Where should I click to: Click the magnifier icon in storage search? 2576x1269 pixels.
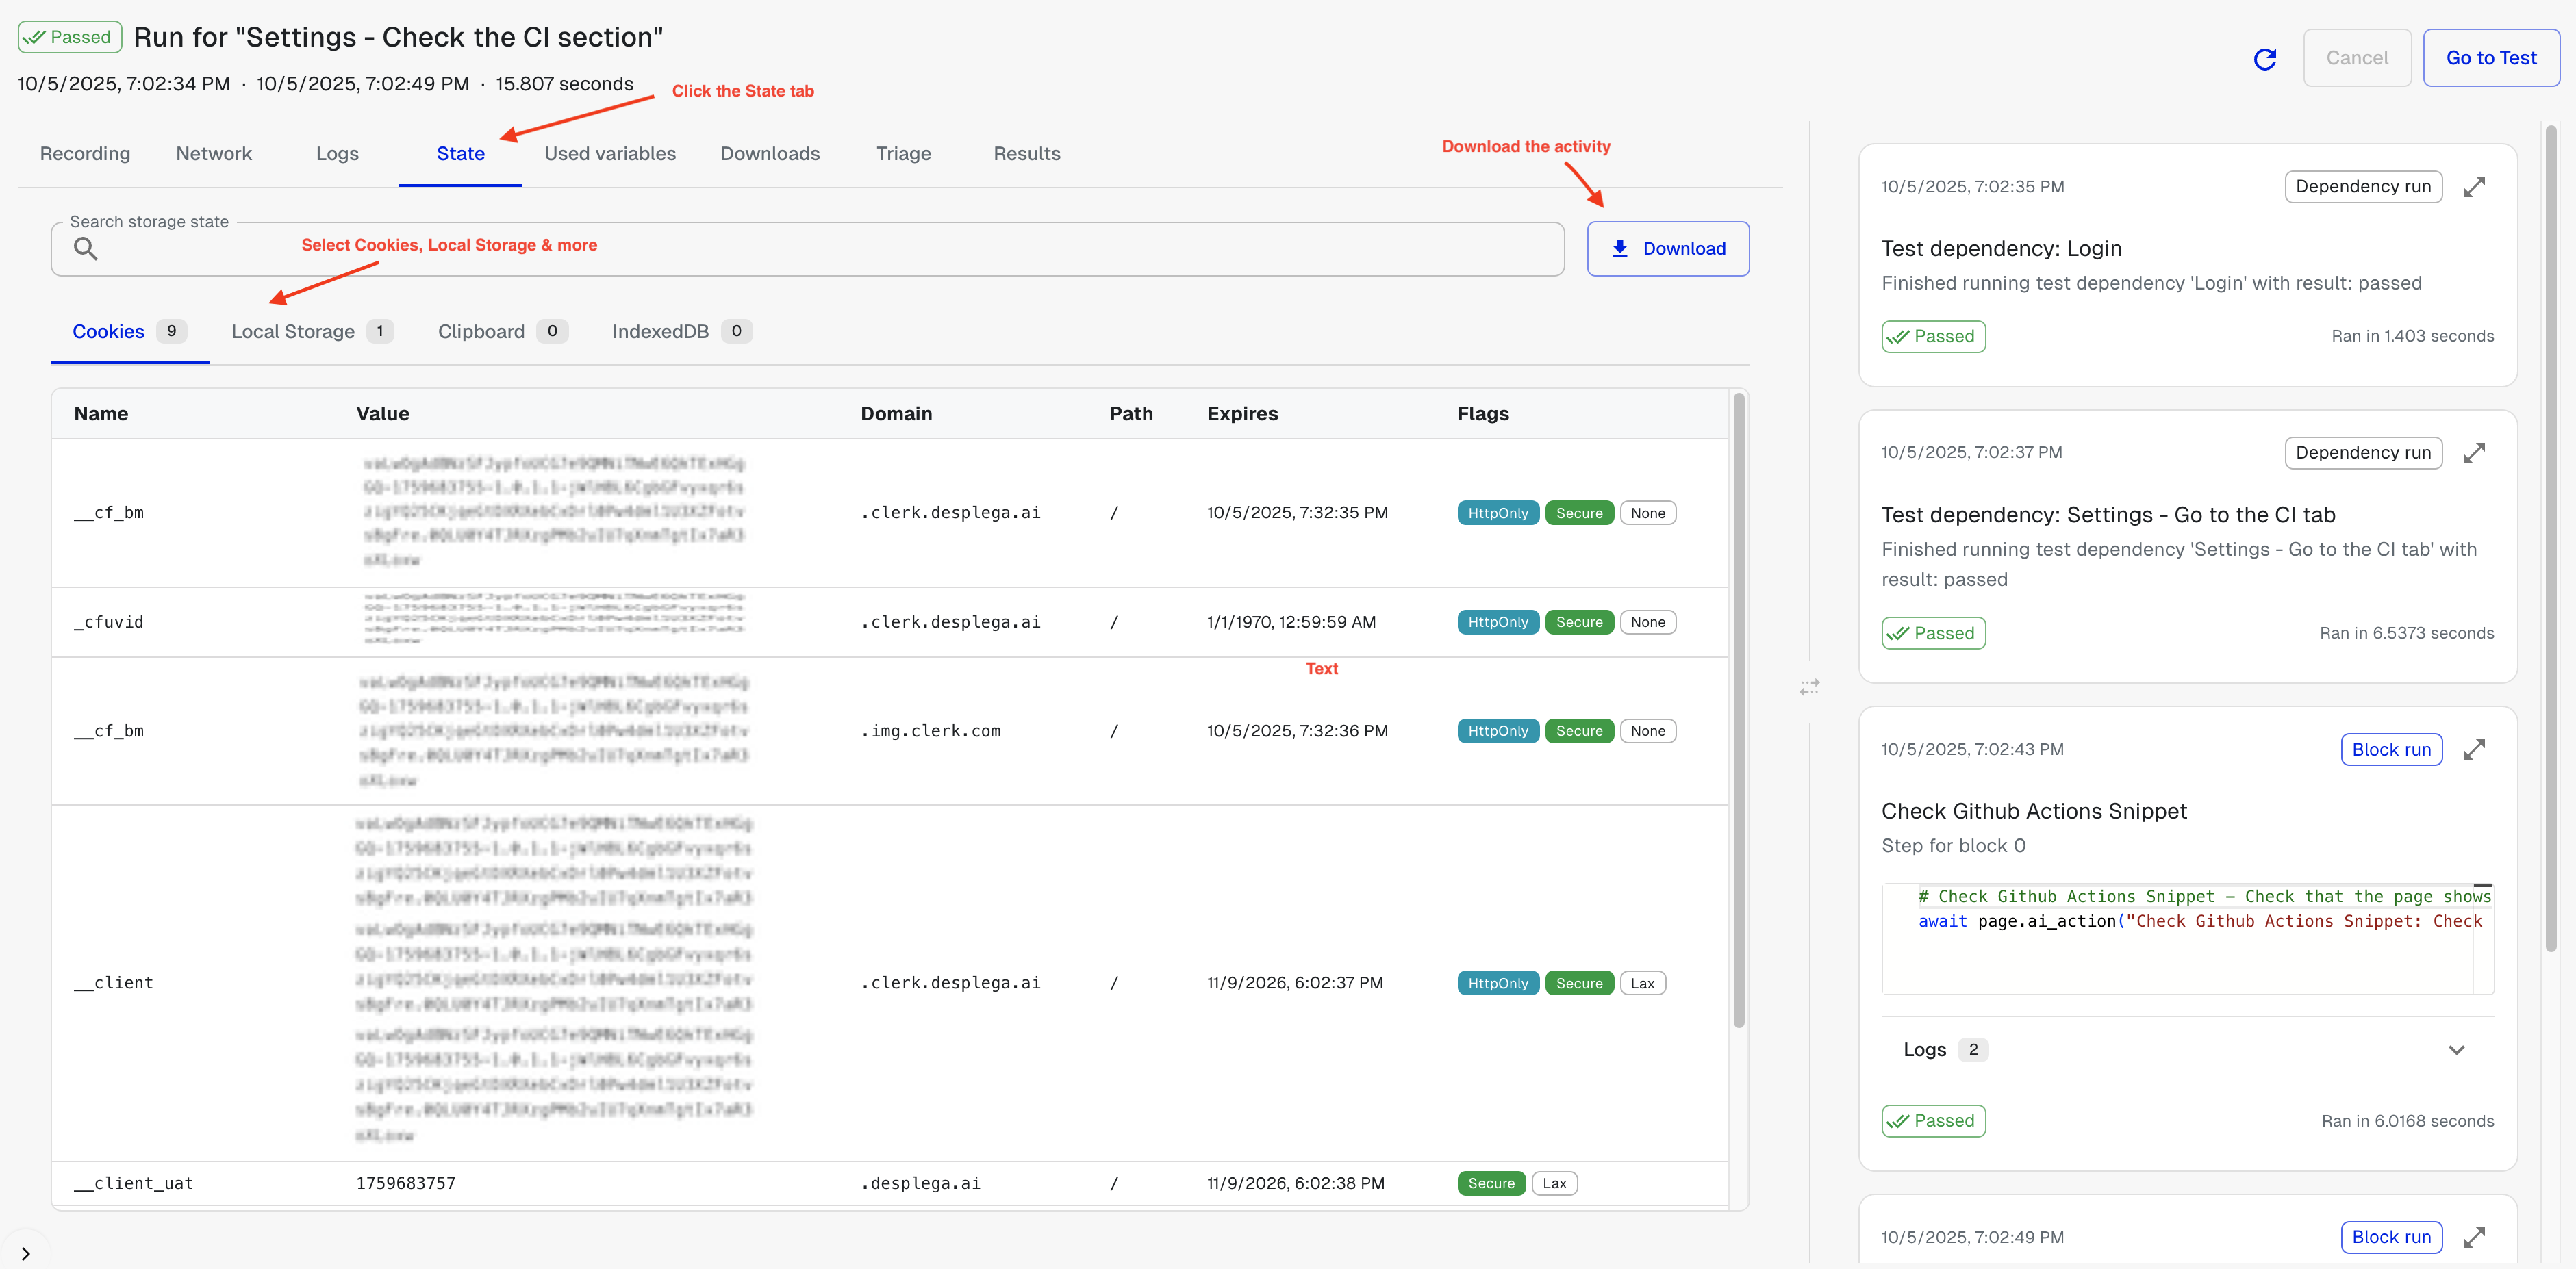tap(86, 249)
